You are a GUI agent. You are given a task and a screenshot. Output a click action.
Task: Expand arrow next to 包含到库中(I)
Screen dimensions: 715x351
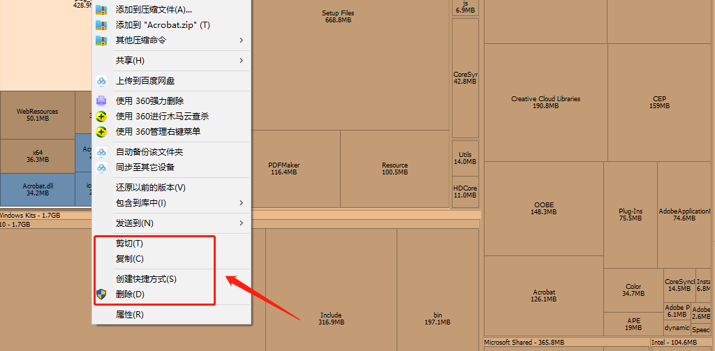(242, 203)
